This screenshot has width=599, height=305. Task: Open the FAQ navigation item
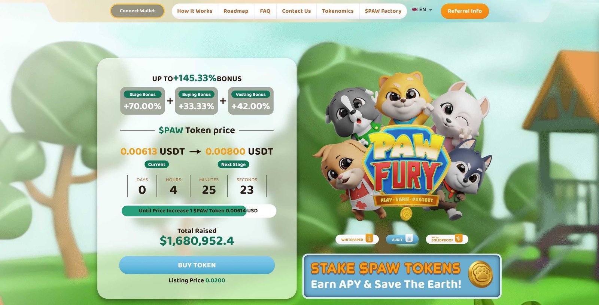[x=265, y=11]
